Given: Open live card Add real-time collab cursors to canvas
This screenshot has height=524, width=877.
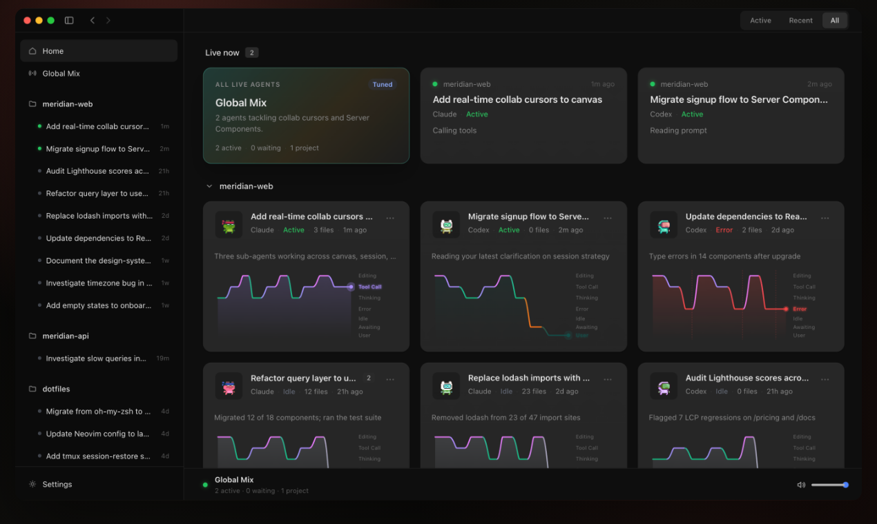Looking at the screenshot, I should click(x=523, y=116).
